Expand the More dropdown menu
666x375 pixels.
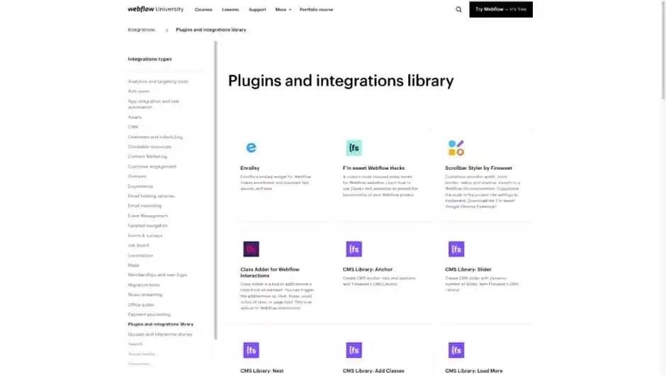(x=283, y=10)
